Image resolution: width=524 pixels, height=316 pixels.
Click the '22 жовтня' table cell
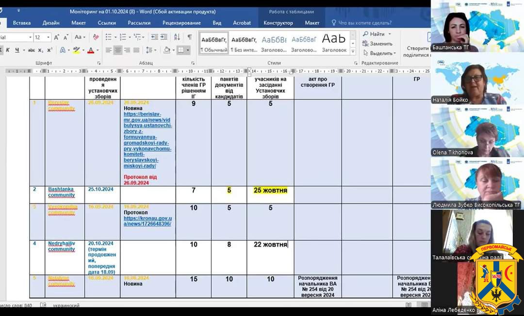pos(270,244)
